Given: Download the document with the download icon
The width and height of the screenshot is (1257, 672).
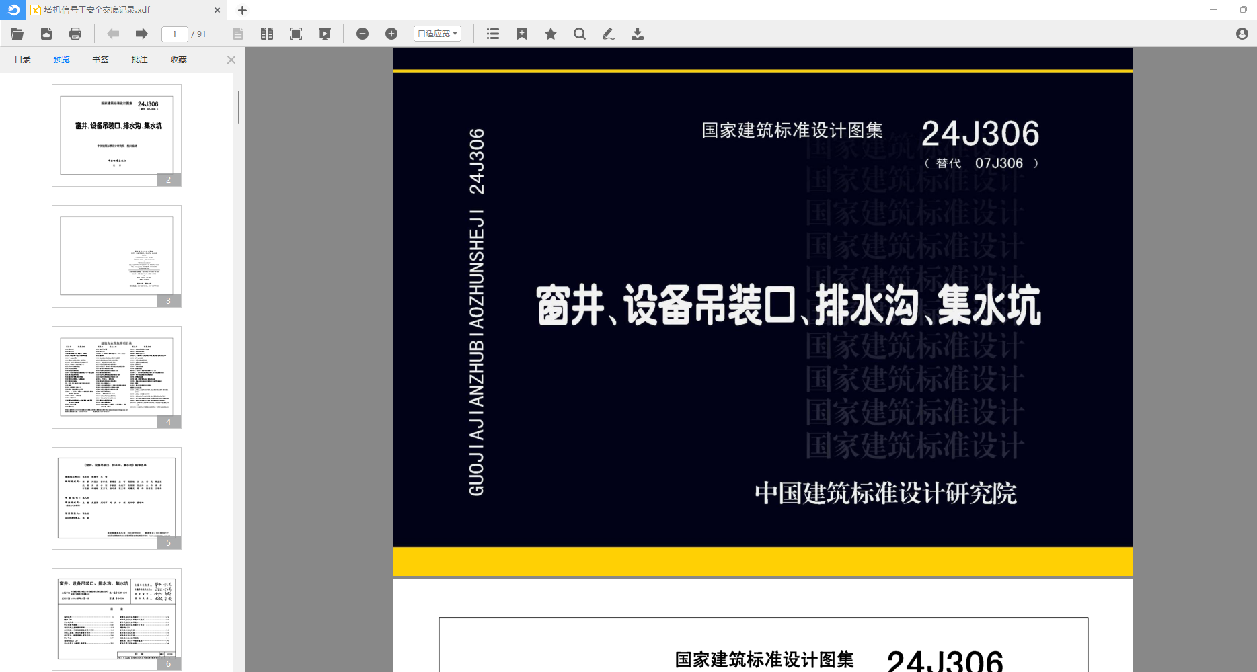Looking at the screenshot, I should (x=638, y=34).
